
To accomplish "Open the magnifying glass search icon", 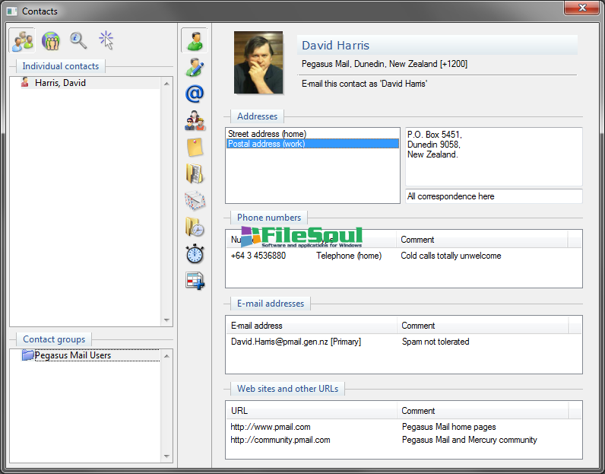I will click(x=78, y=40).
